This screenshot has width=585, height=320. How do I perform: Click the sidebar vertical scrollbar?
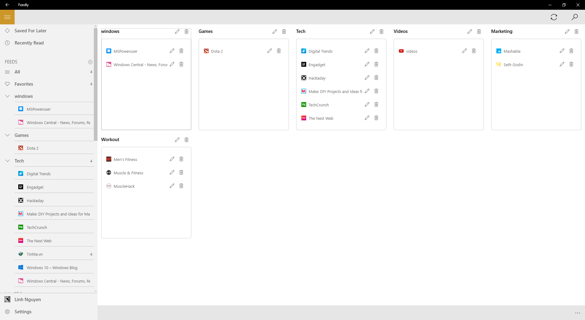point(96,84)
